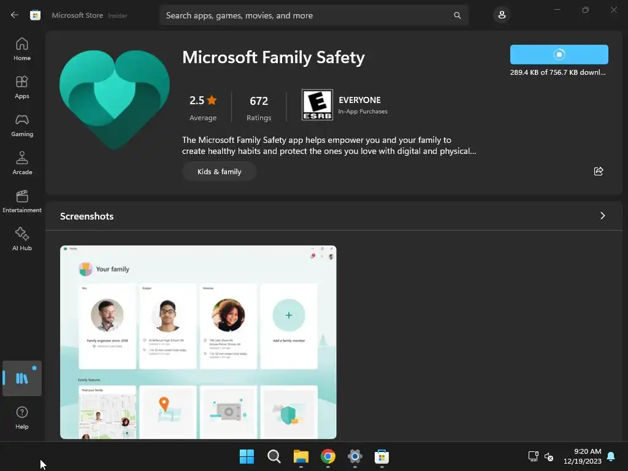Open Help in the sidebar
The width and height of the screenshot is (628, 471).
(x=22, y=418)
